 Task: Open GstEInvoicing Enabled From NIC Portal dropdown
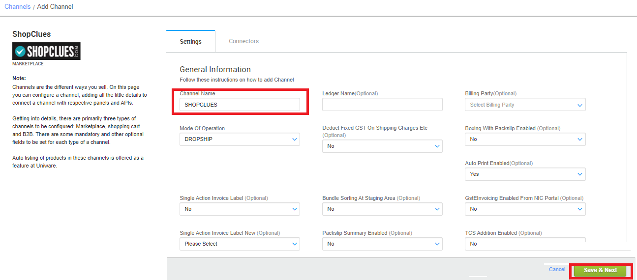pos(525,209)
